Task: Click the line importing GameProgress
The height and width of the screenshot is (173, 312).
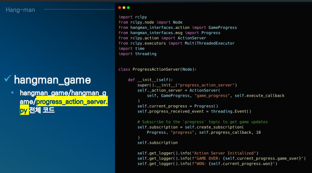Action: click(x=178, y=28)
